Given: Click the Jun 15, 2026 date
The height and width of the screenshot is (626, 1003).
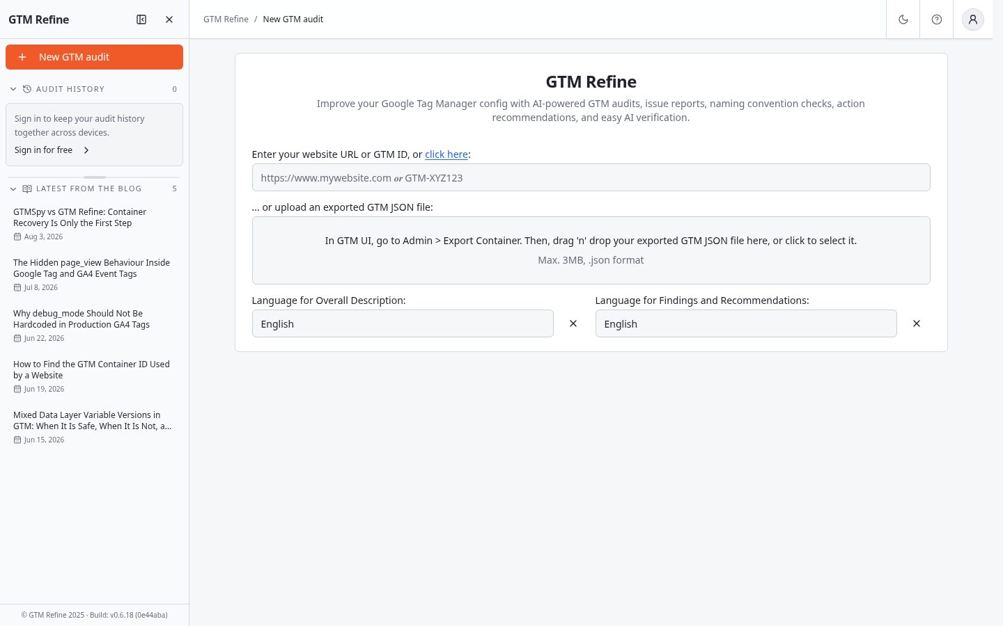Looking at the screenshot, I should (44, 440).
